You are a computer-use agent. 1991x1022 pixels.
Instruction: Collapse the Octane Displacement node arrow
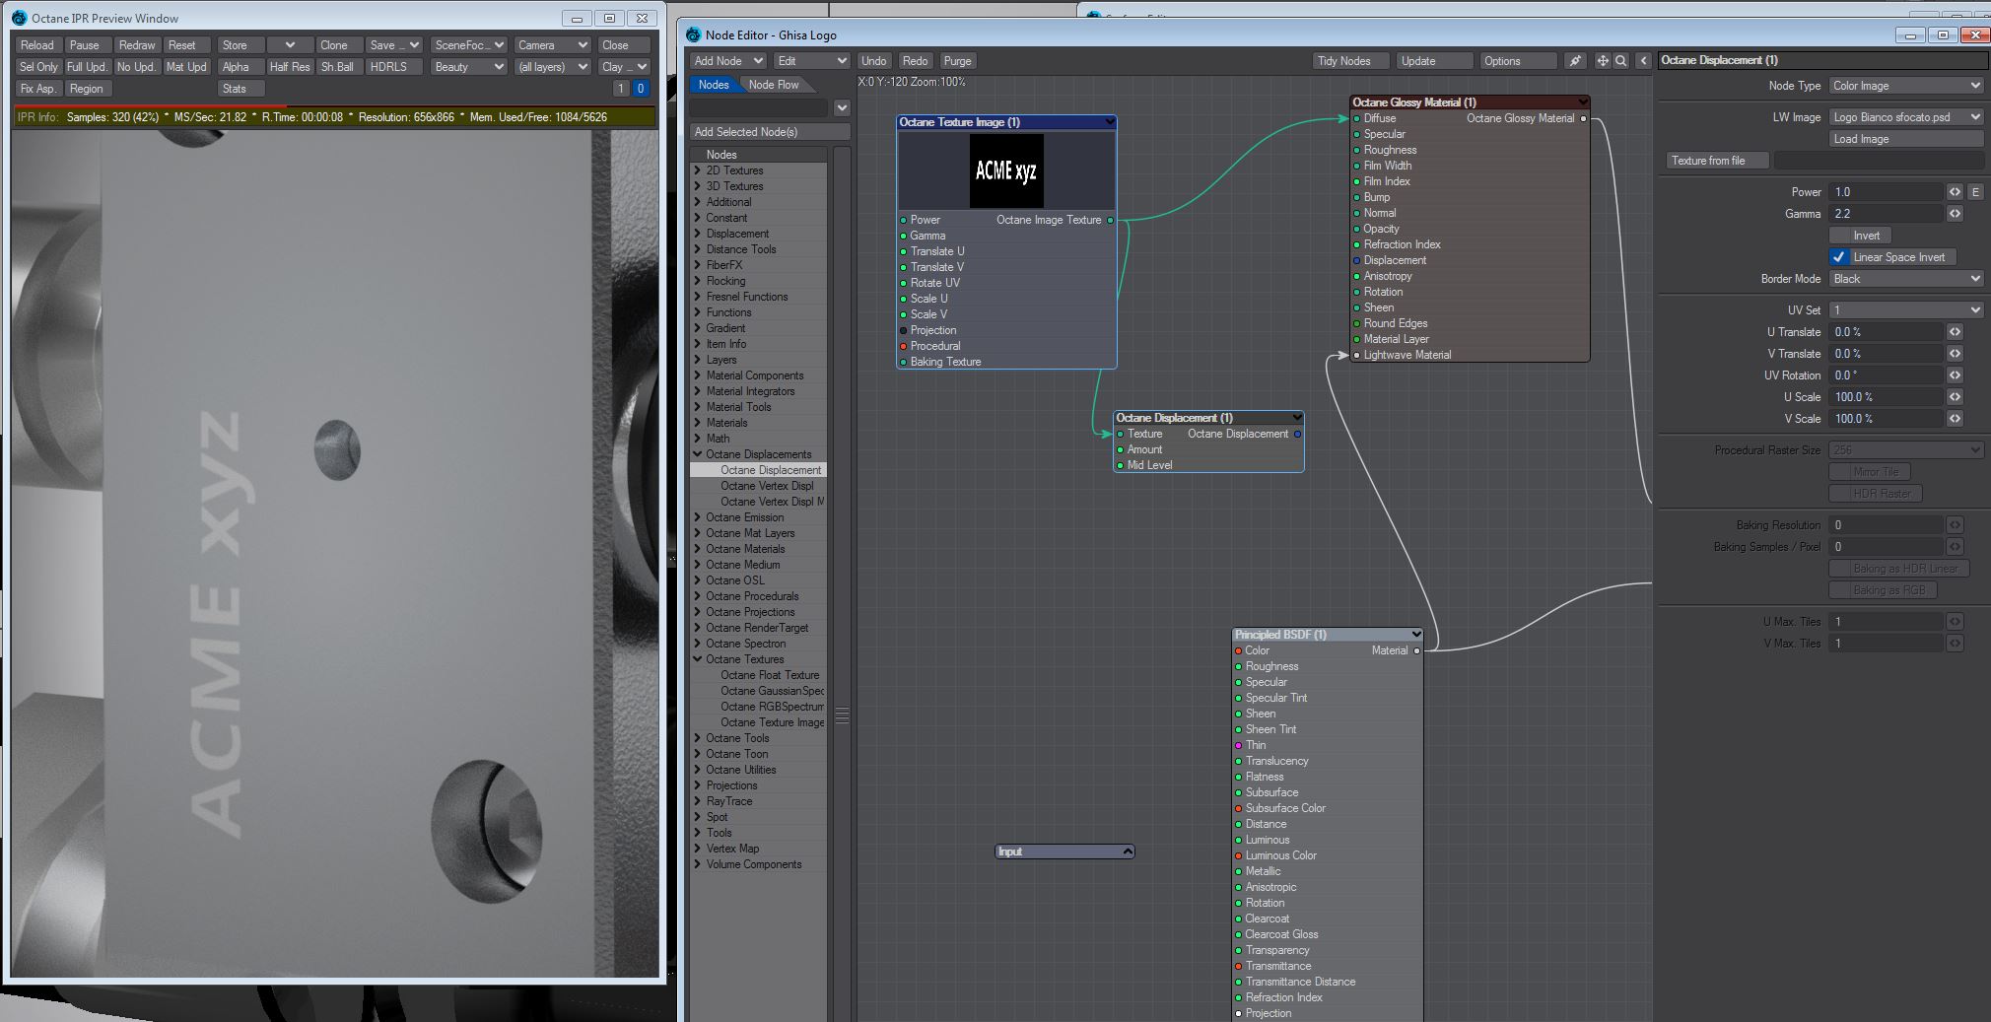coord(1297,418)
